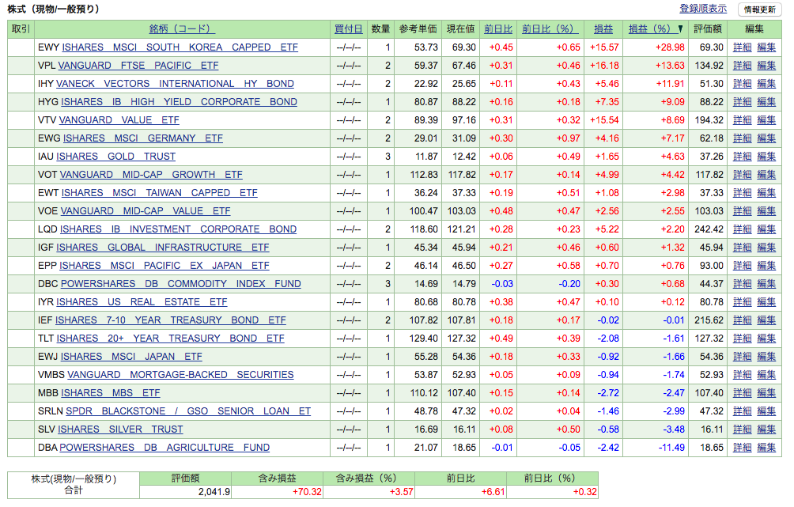This screenshot has width=794, height=507.
Task: Open ISHARES MSCI JAPAN ETF link
Action: [131, 357]
